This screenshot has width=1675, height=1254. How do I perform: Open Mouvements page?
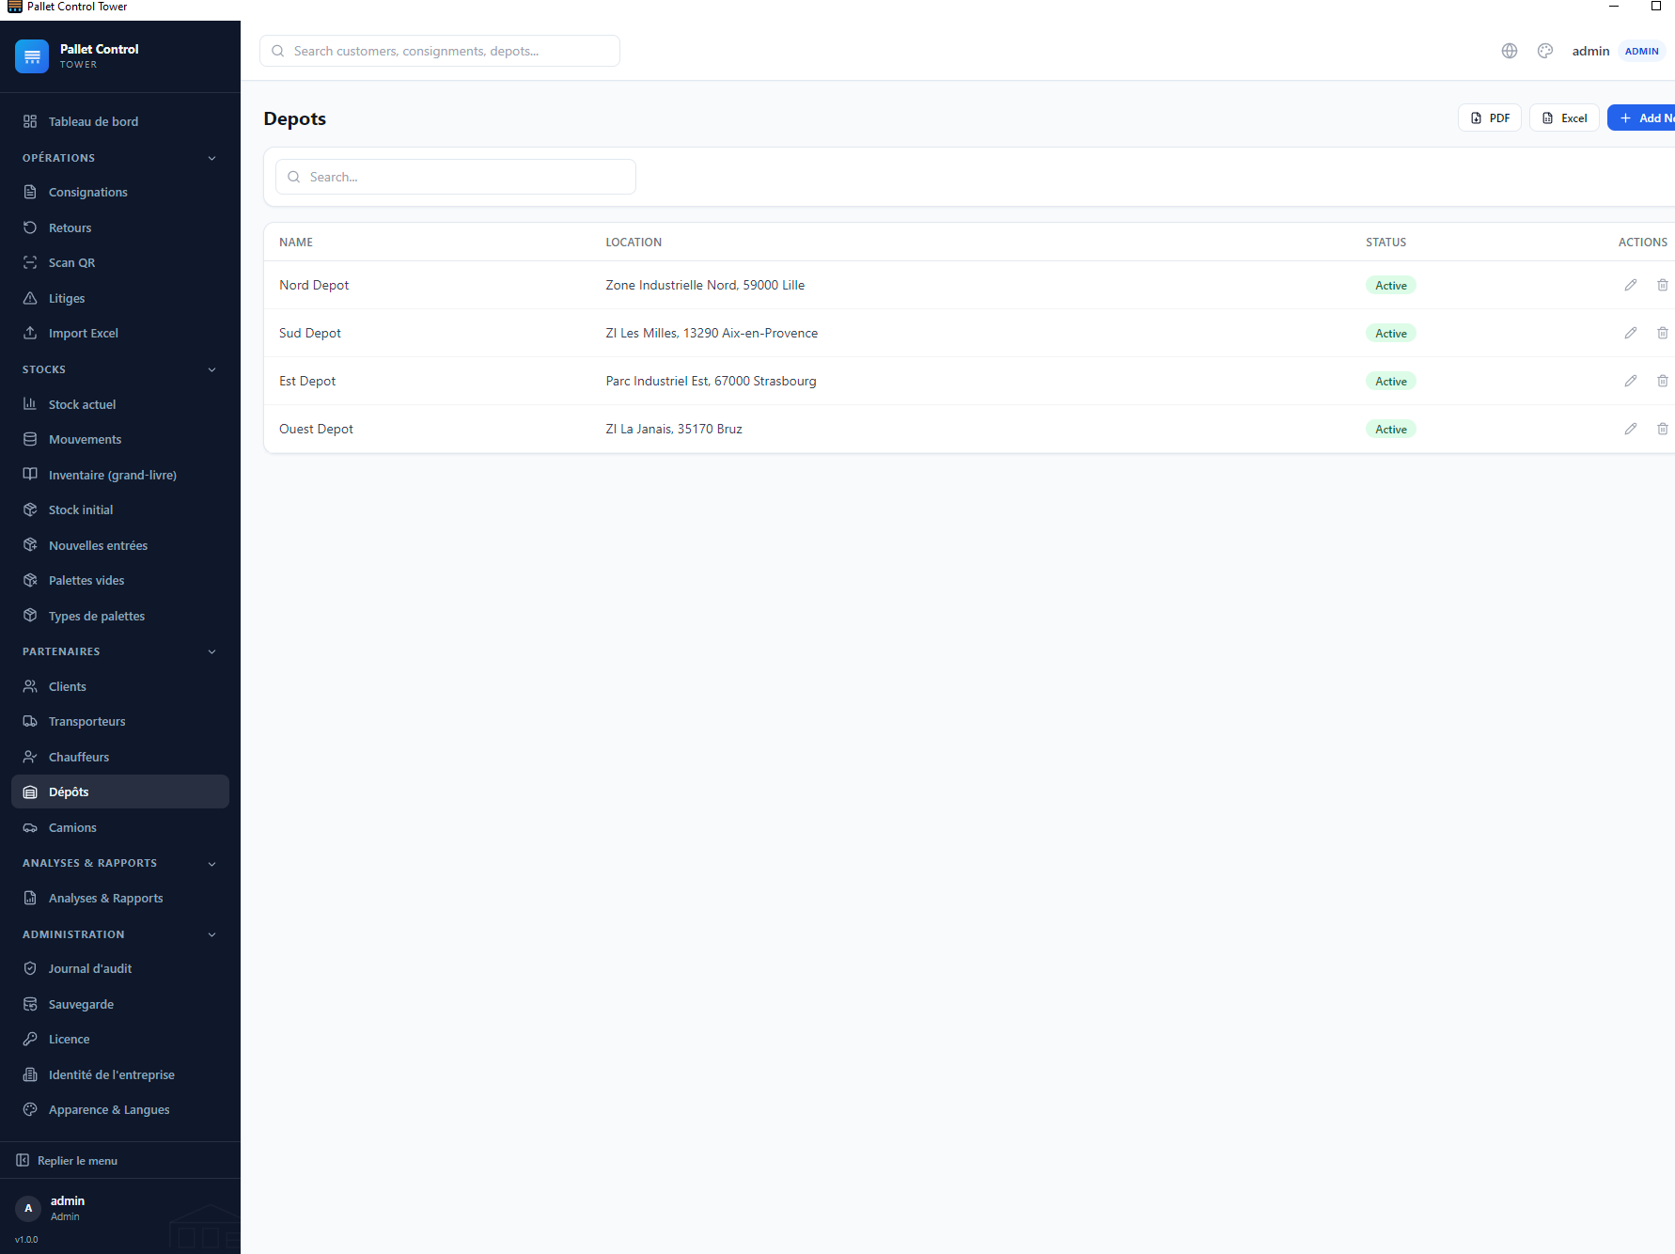click(x=120, y=439)
